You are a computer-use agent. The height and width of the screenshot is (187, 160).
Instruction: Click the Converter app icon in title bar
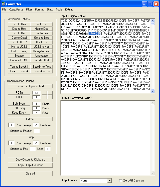(3, 4)
